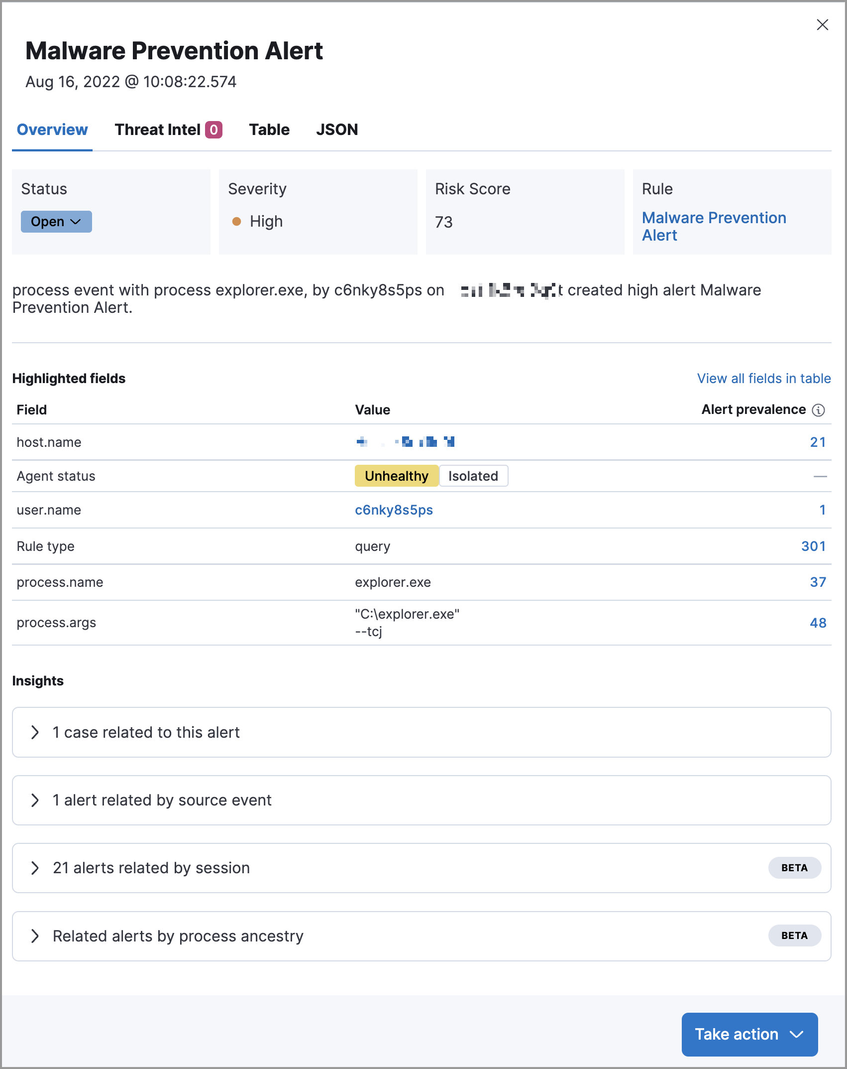This screenshot has width=847, height=1069.
Task: Click the Unhealthy agent status badge
Action: 397,476
